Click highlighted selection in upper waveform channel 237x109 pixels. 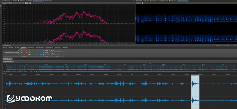pos(195,84)
